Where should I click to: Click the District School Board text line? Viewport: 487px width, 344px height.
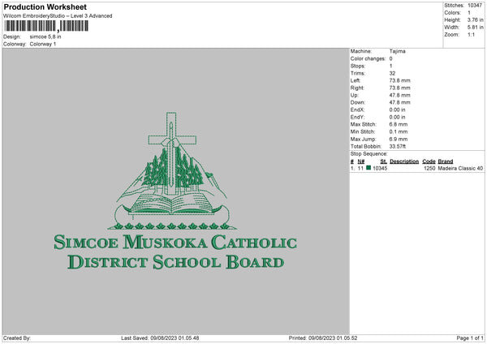tap(176, 262)
